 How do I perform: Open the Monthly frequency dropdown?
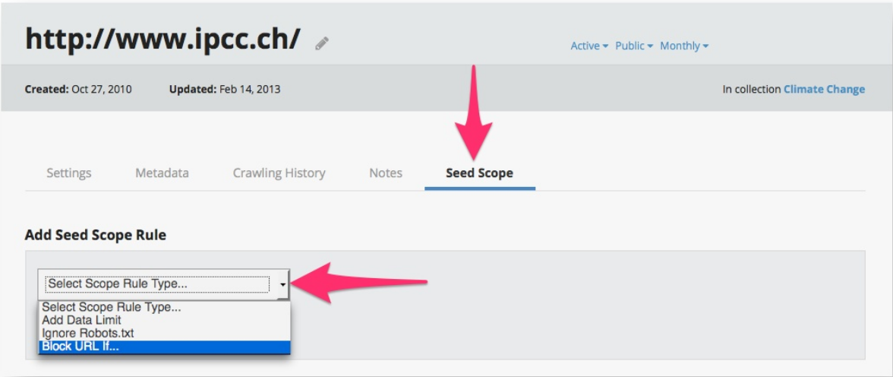click(x=683, y=46)
